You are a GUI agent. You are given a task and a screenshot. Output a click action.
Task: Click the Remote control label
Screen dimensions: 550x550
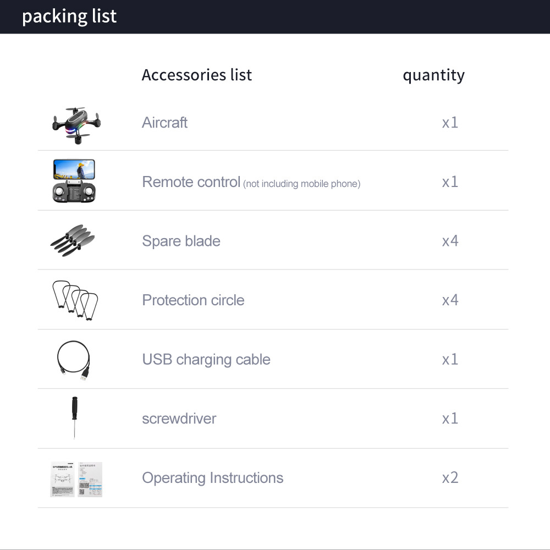[191, 182]
